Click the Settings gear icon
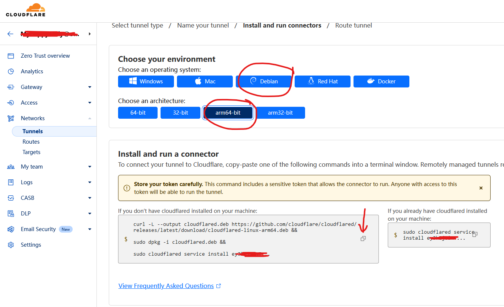Viewport: 504px width, 307px height. (11, 245)
